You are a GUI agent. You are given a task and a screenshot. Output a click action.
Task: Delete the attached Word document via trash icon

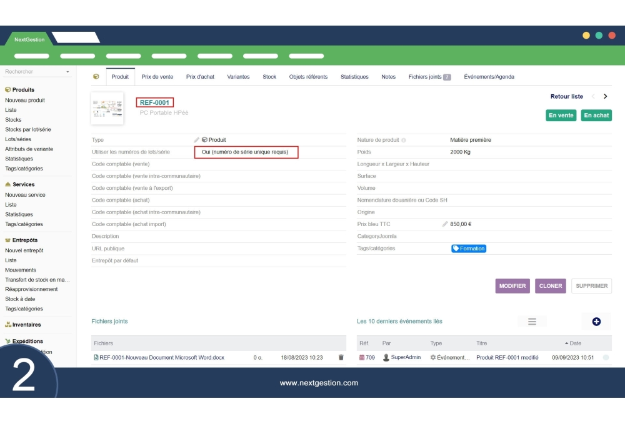click(x=341, y=357)
